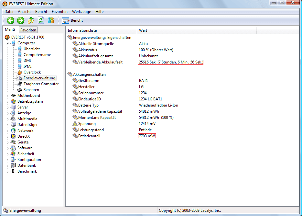The height and width of the screenshot is (216, 302).
Task: Select the Motherboard icon in tree
Action: tap(13, 96)
